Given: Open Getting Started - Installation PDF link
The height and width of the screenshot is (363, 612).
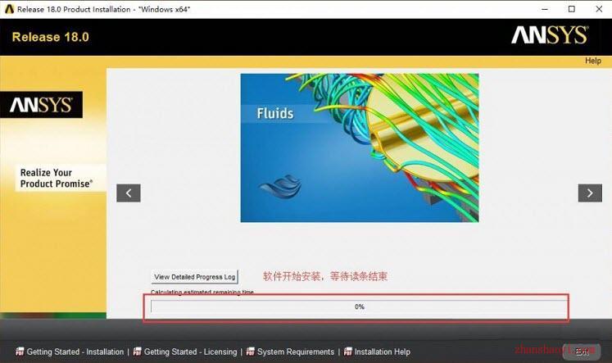Looking at the screenshot, I should [75, 352].
